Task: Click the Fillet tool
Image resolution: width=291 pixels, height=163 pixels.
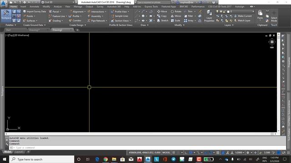Action: pos(189,16)
